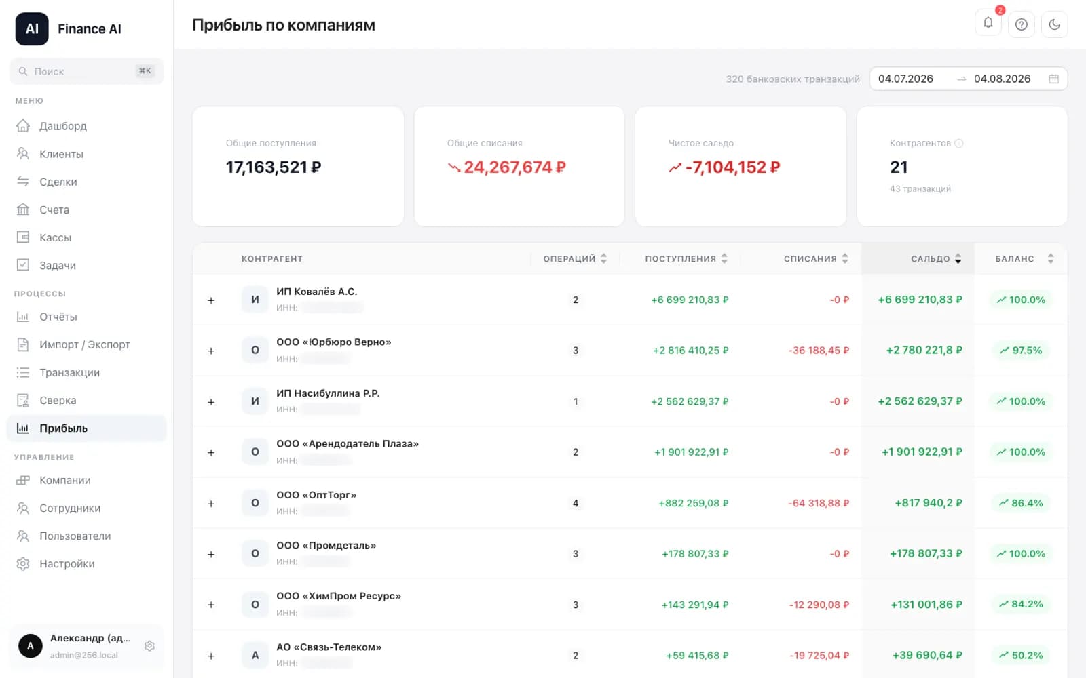The image size is (1086, 678).
Task: Expand row ООО «ОптТорг»
Action: click(x=211, y=504)
